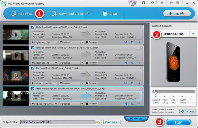Click the effects icon for Transformers clip
The image size is (198, 128).
(139, 104)
